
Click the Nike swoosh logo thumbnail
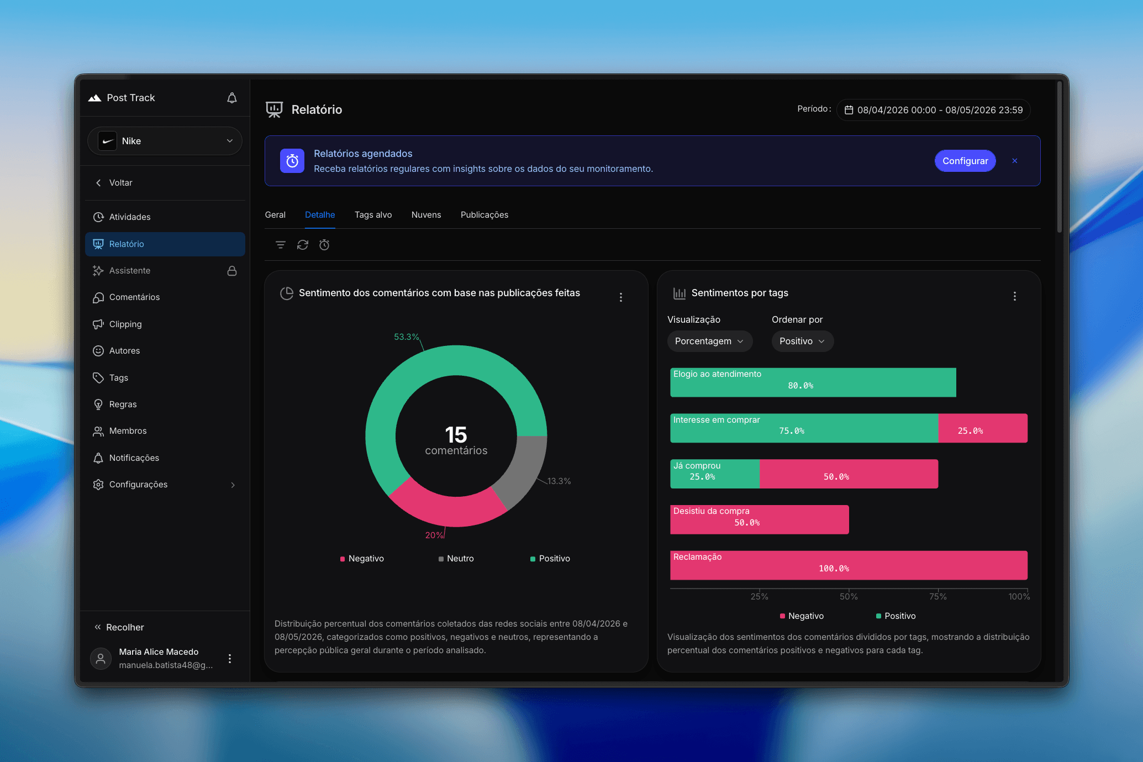107,141
